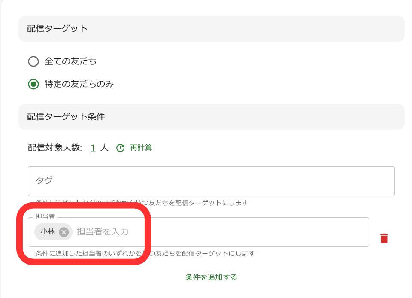The height and width of the screenshot is (298, 412).
Task: Select the 全ての友だち radio button
Action: point(33,61)
